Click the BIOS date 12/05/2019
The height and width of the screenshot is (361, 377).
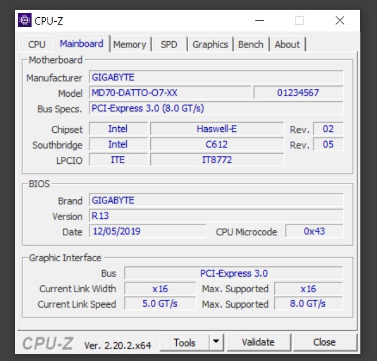click(x=147, y=231)
